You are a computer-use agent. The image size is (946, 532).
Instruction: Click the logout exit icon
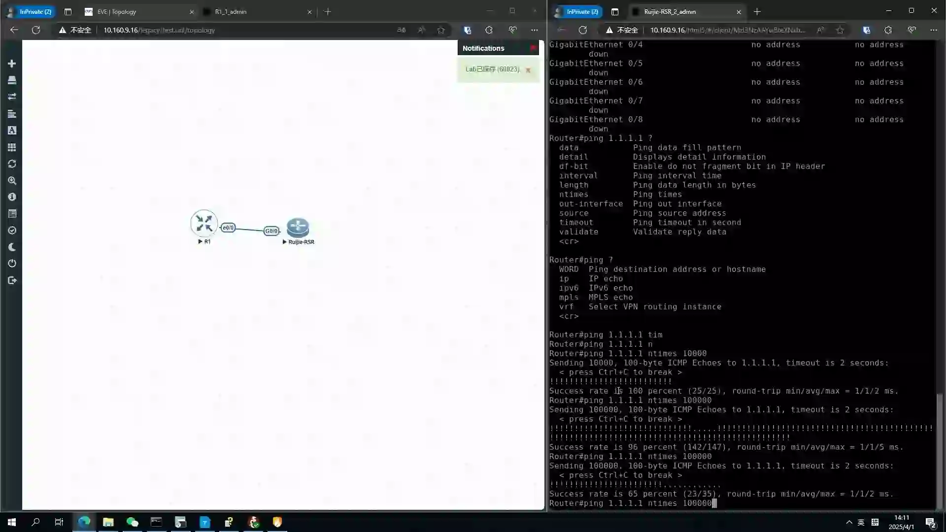pyautogui.click(x=12, y=281)
